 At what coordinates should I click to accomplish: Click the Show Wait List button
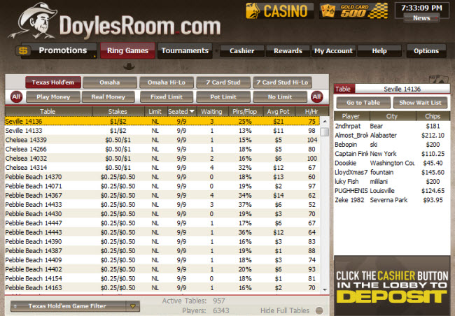tap(420, 103)
